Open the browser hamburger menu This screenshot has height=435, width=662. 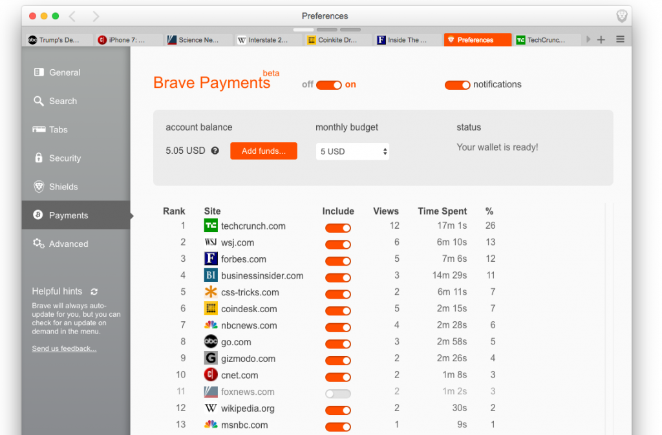pyautogui.click(x=619, y=39)
